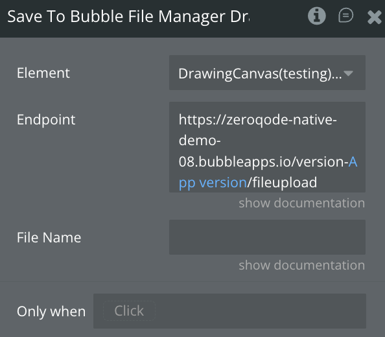The height and width of the screenshot is (337, 385).
Task: Select the DrawingCanvas(testing) element text
Action: 260,74
